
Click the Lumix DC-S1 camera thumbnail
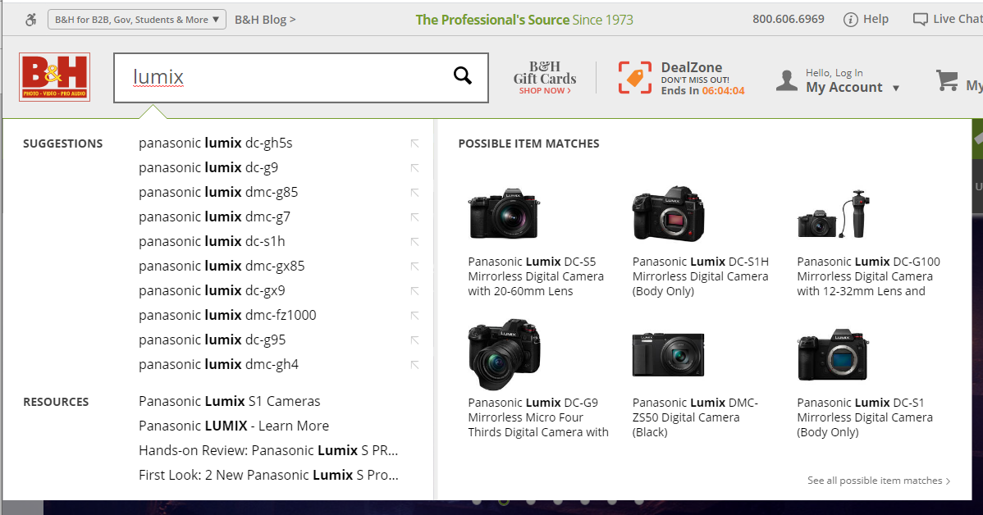coord(833,354)
